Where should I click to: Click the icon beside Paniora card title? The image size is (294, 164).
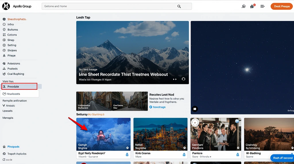point(238,155)
